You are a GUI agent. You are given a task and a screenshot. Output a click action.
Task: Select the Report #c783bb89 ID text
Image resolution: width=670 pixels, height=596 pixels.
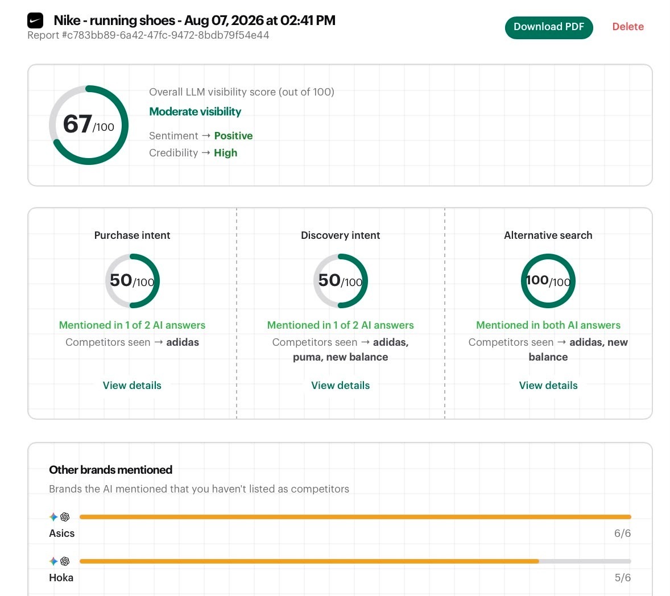(x=148, y=35)
